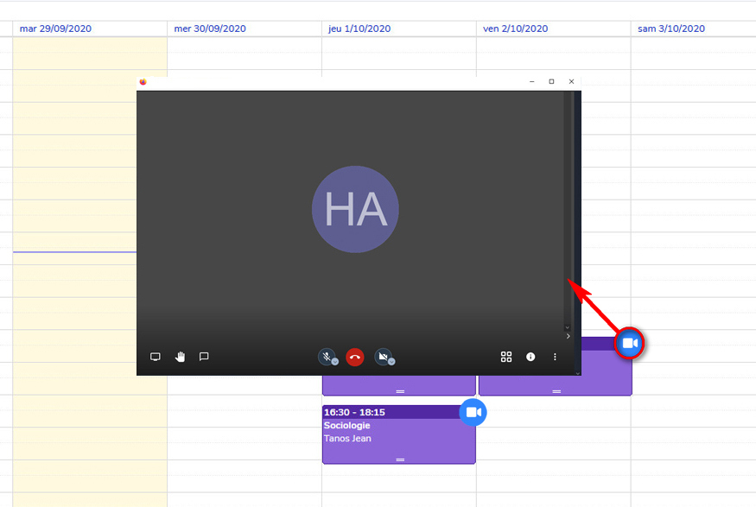Open the chat panel in the call
This screenshot has width=756, height=507.
pyautogui.click(x=204, y=357)
